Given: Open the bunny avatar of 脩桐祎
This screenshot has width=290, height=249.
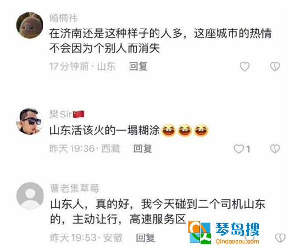Looking at the screenshot, I should (30, 25).
